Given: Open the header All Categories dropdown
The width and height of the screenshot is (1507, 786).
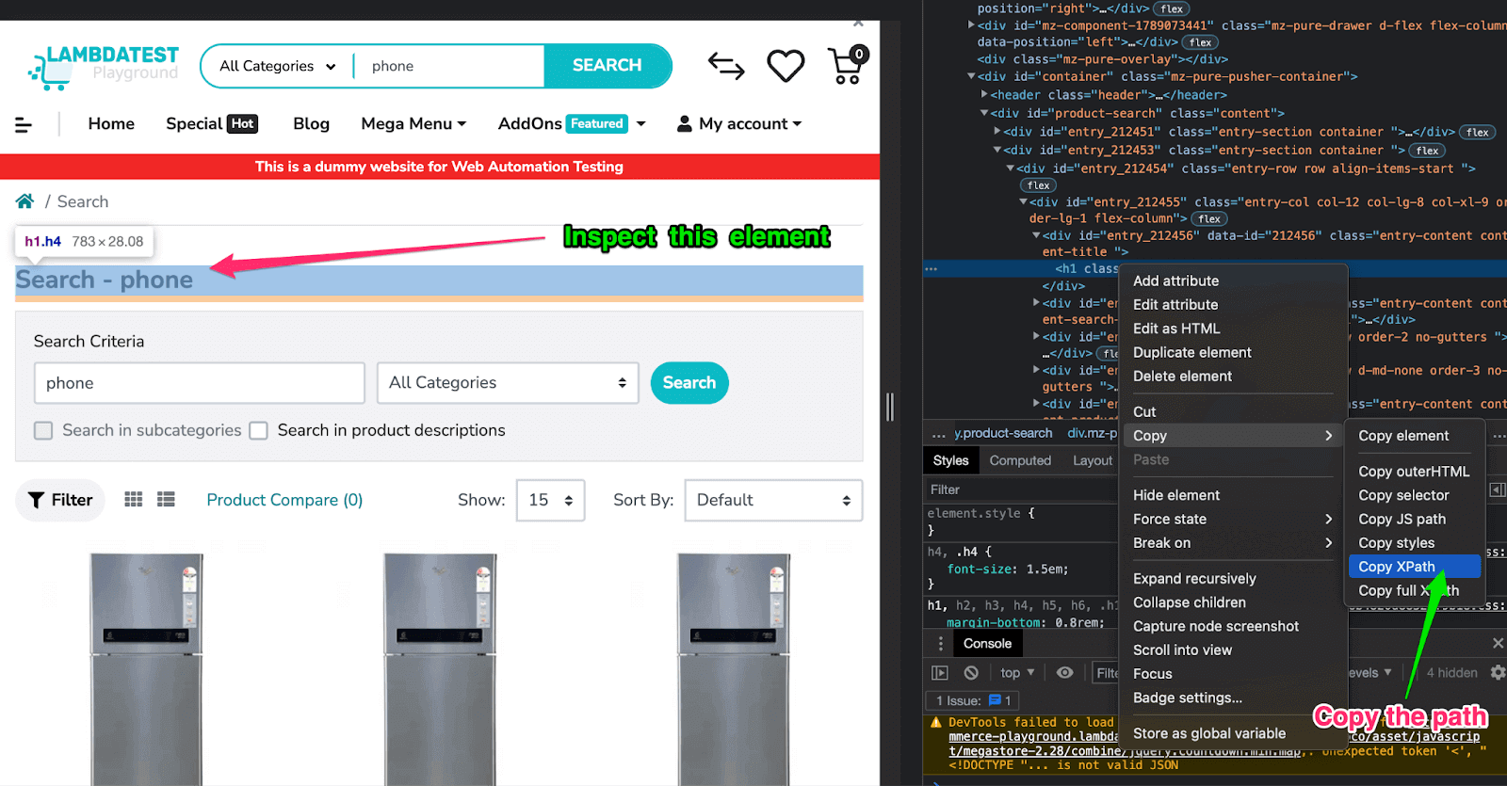Looking at the screenshot, I should (278, 66).
